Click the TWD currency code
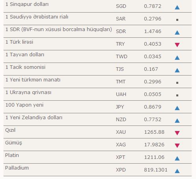This screenshot has height=179, width=196. pos(121,57)
